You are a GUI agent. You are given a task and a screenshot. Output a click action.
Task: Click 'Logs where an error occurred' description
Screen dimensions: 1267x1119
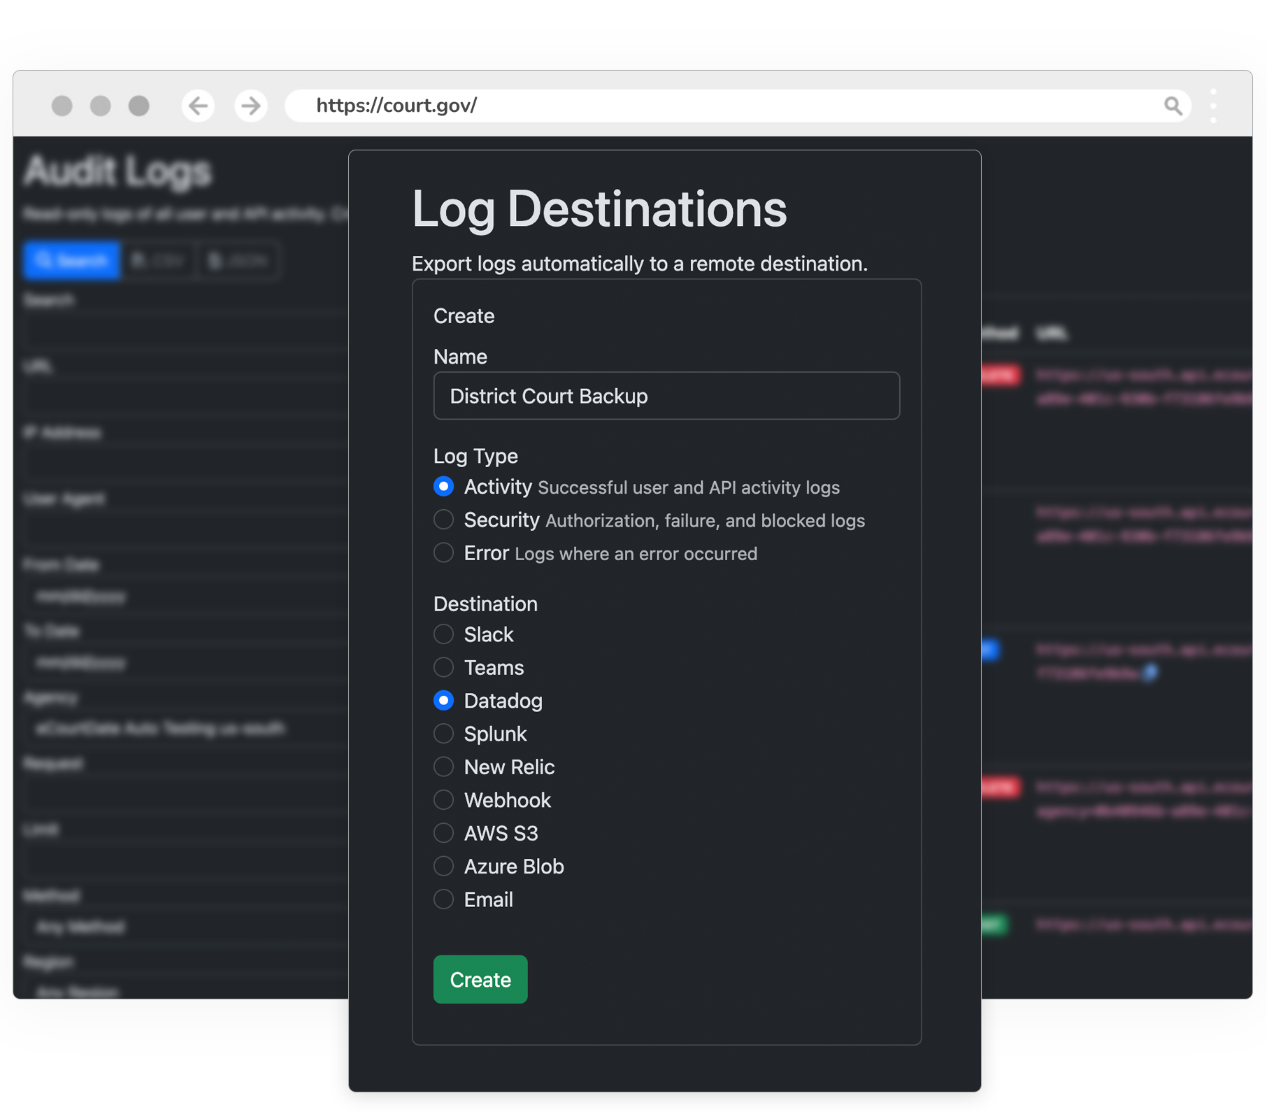tap(636, 554)
